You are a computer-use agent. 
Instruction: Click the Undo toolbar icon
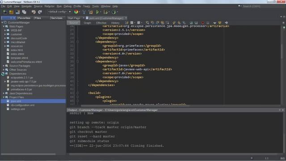(34, 12)
